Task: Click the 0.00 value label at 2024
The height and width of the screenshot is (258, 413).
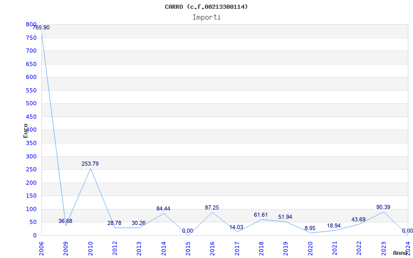Action: point(407,231)
